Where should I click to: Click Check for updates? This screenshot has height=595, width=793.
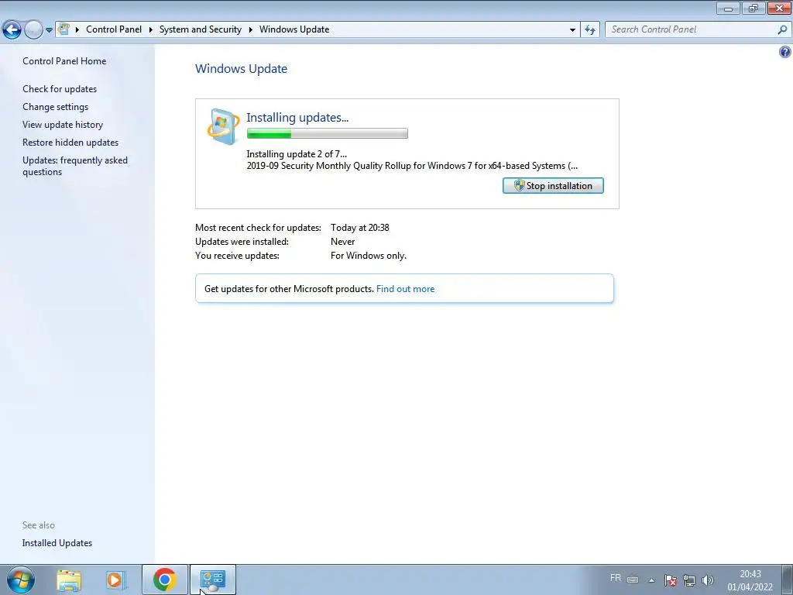[x=60, y=89]
